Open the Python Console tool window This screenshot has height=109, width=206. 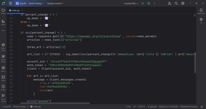pyautogui.click(x=3, y=47)
